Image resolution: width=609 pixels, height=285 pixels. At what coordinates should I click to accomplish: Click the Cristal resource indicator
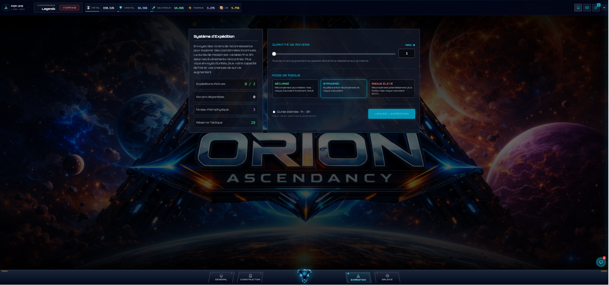point(133,8)
